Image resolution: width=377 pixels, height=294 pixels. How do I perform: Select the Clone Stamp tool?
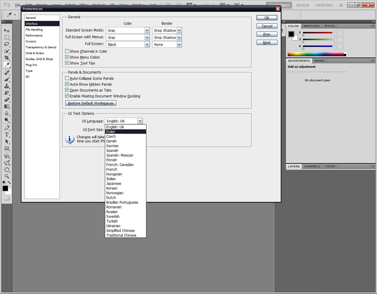point(7,86)
